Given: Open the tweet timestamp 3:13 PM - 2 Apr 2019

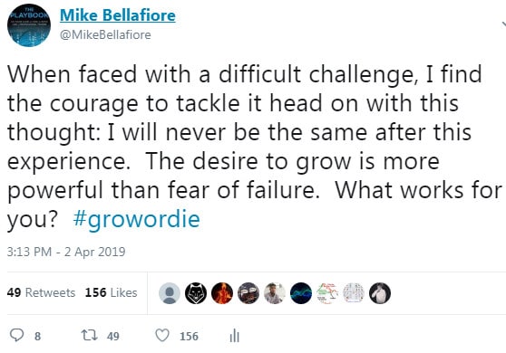Looking at the screenshot, I should [66, 252].
